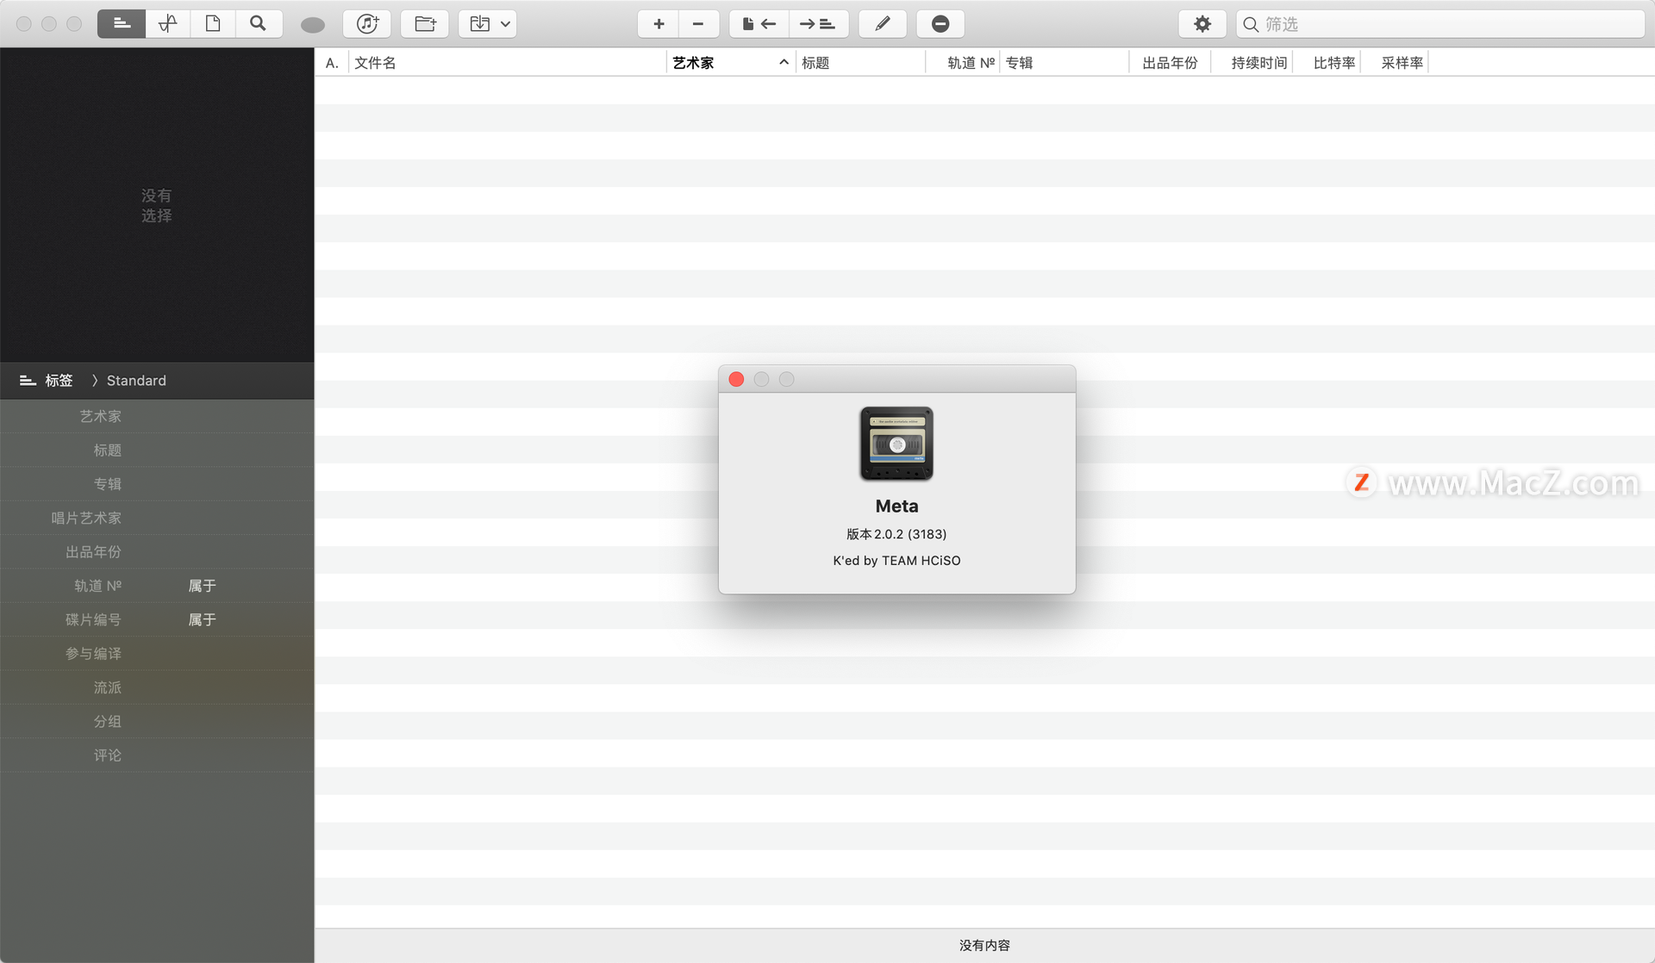Click the zoom-in plus button
This screenshot has width=1655, height=963.
click(x=659, y=25)
